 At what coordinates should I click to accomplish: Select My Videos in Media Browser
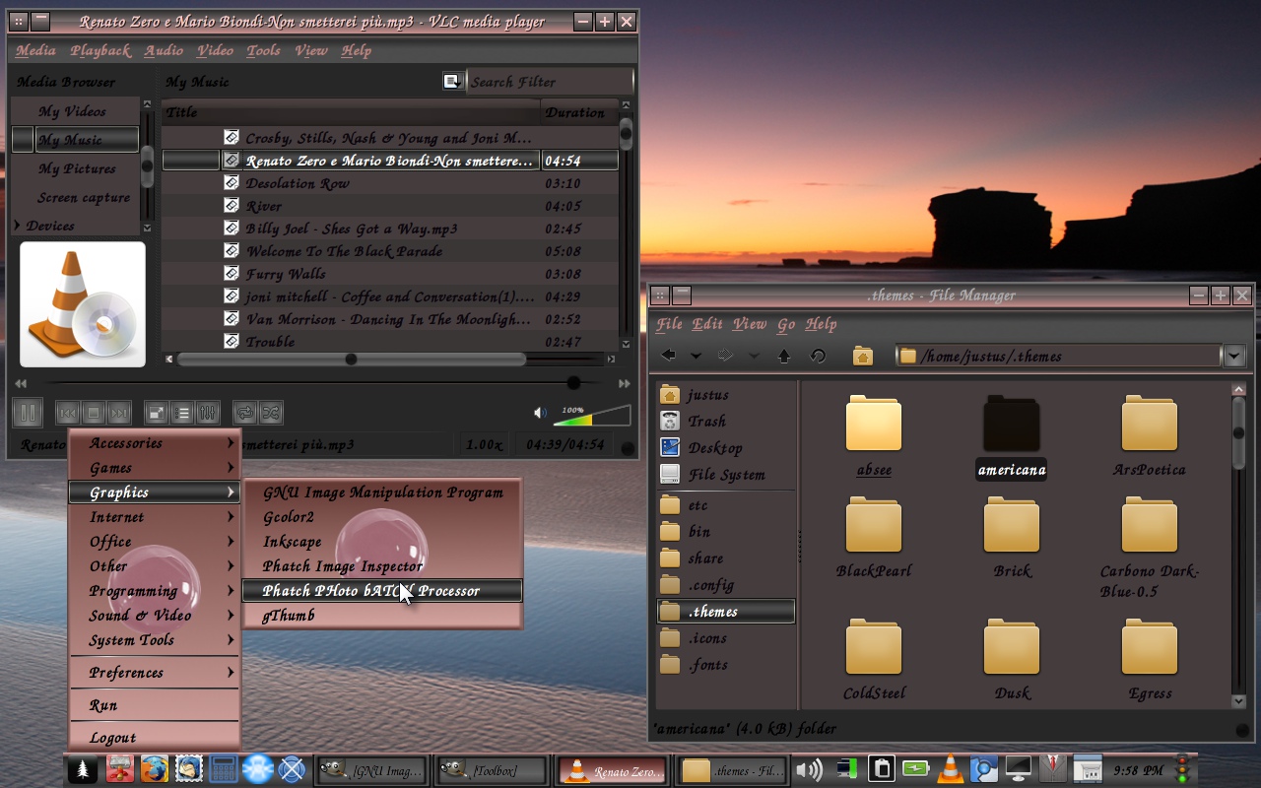point(74,111)
